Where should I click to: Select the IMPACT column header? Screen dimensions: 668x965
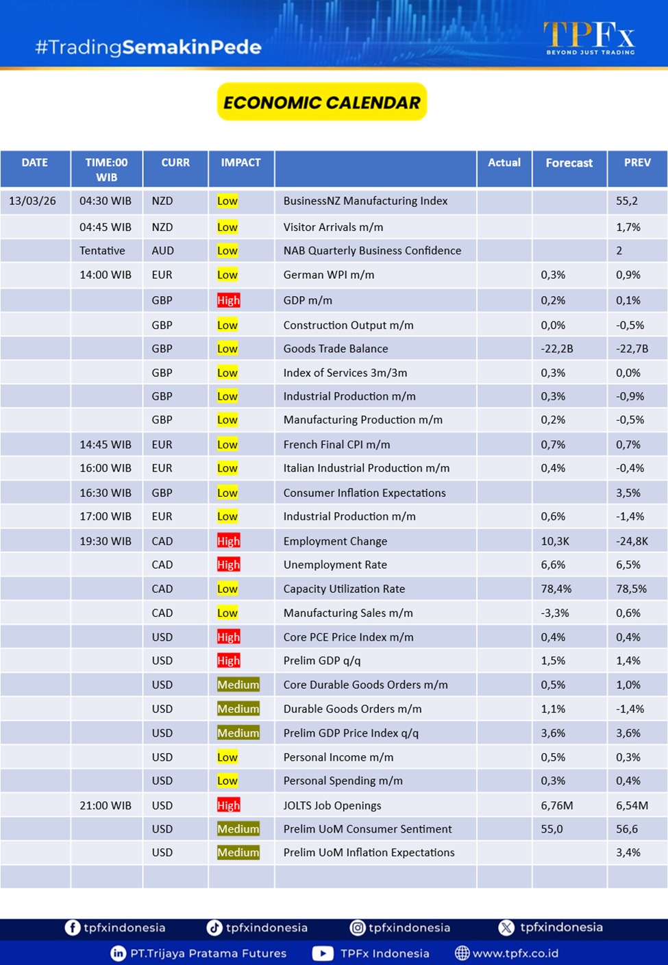(240, 163)
